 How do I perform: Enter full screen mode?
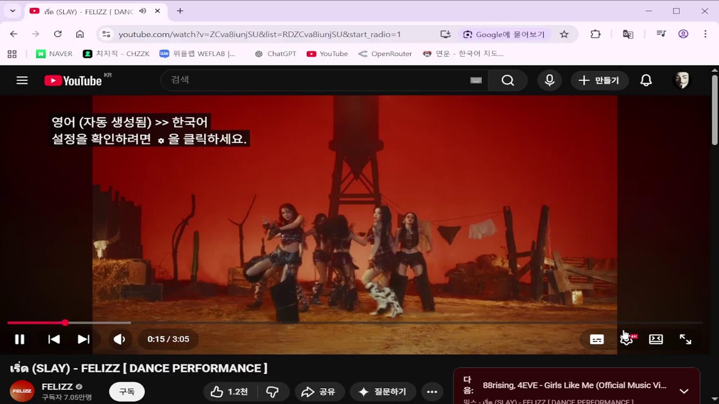pos(685,339)
